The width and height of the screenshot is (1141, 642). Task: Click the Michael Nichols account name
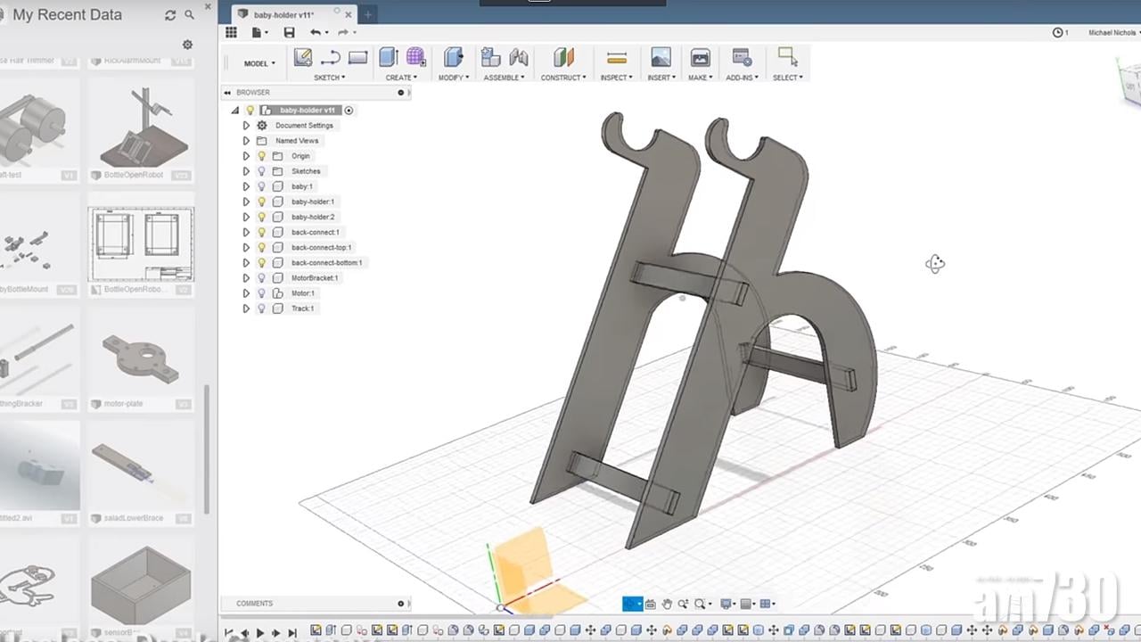click(x=1112, y=33)
